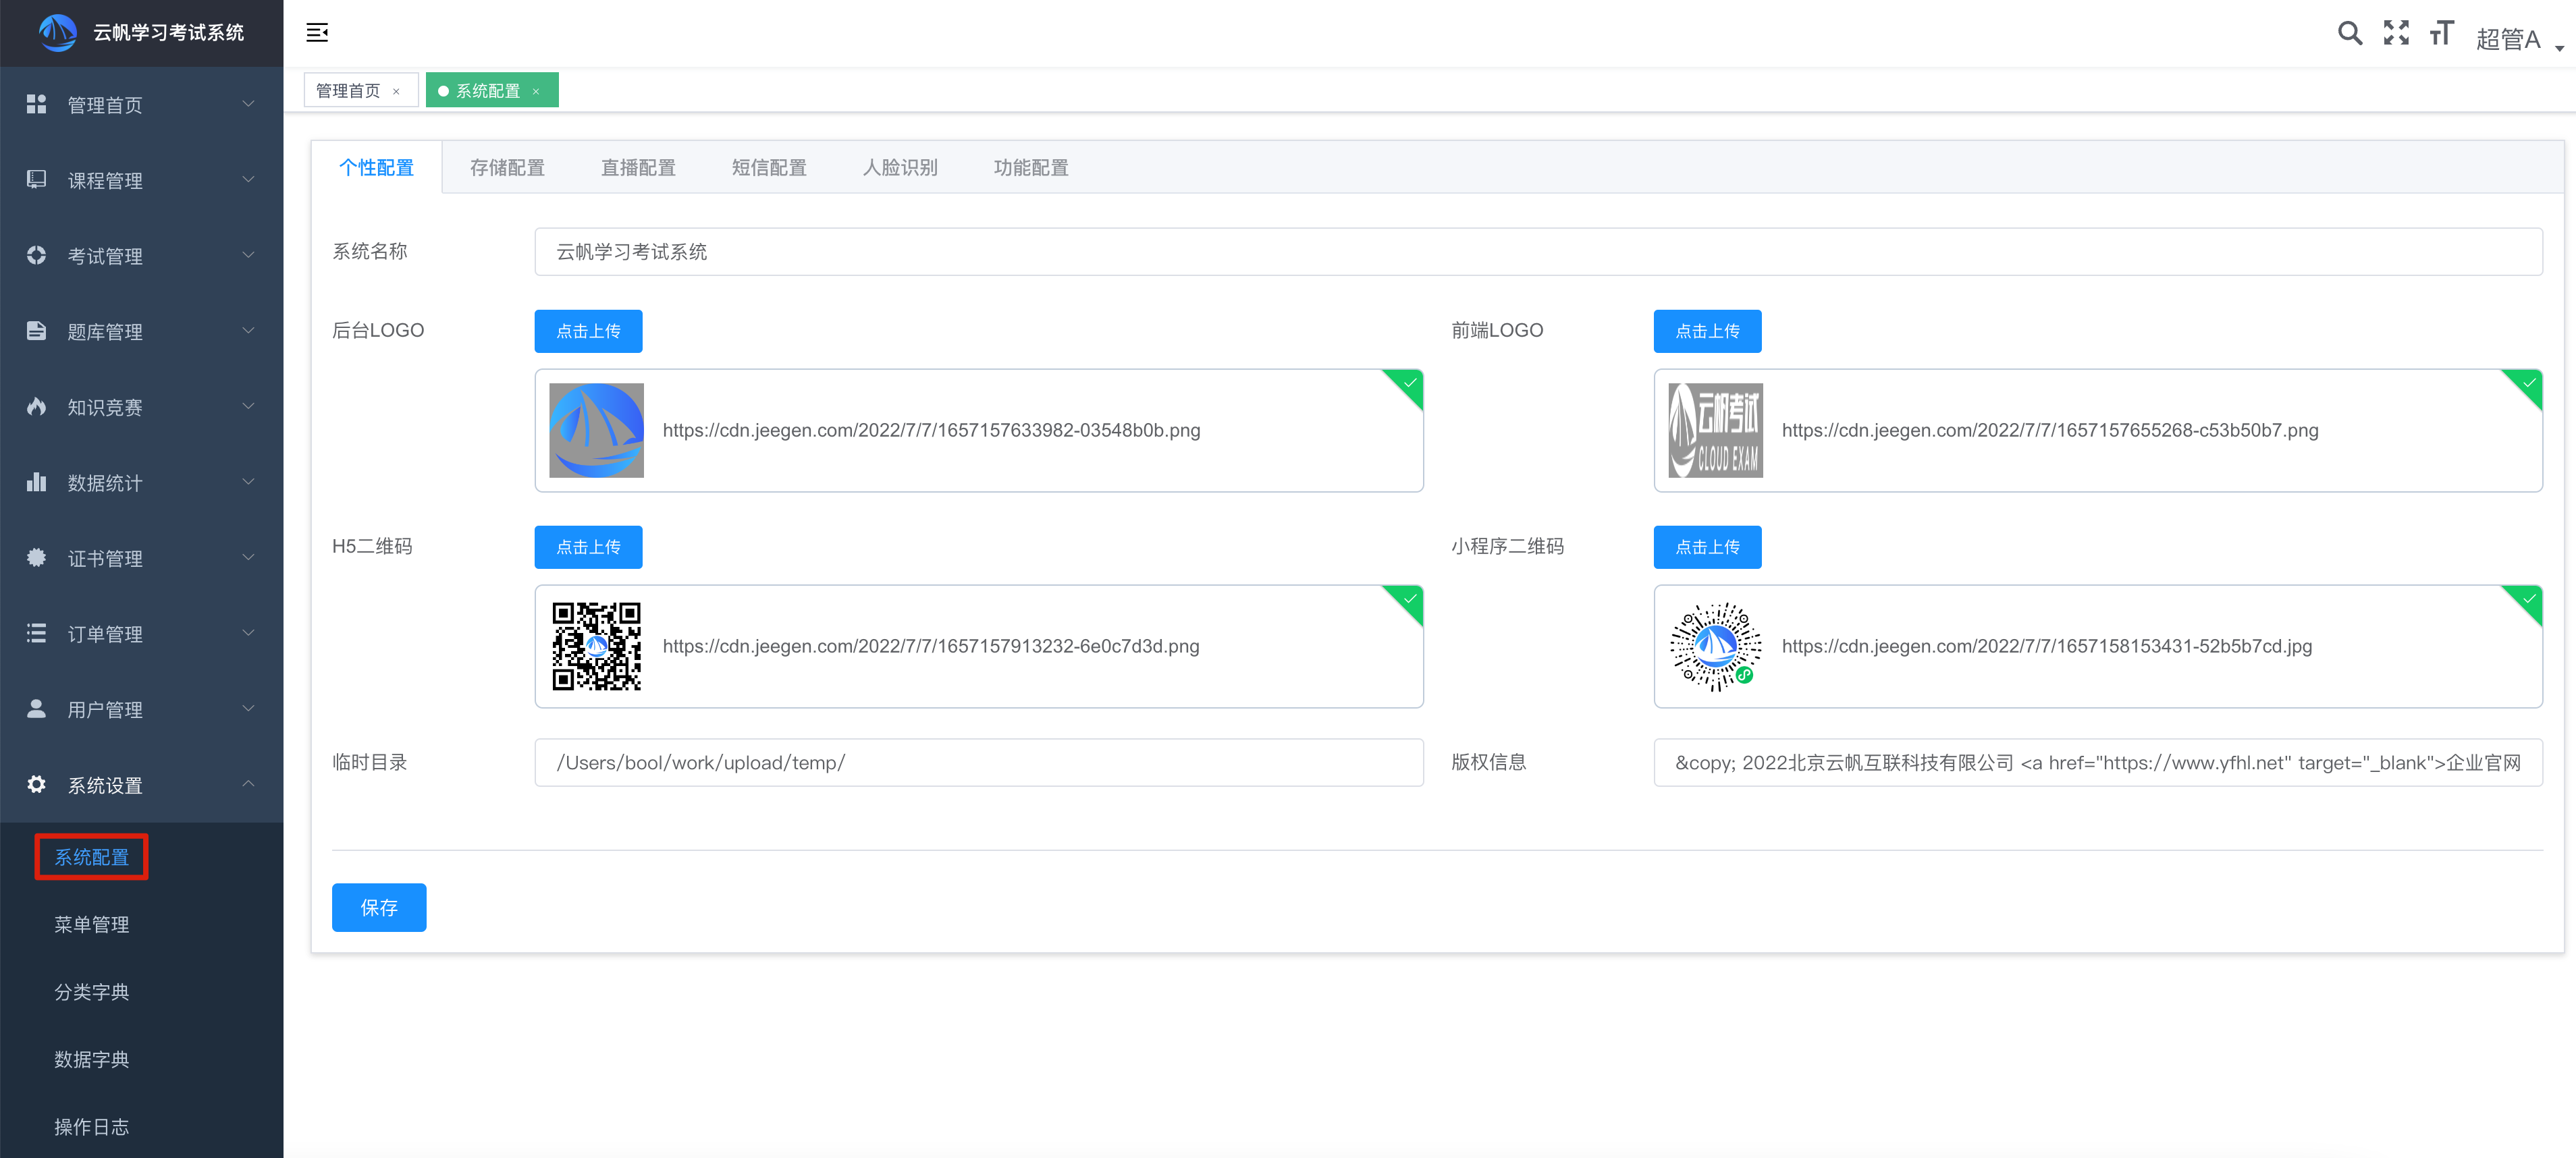Click the mini-program QR code thumbnail
This screenshot has height=1158, width=2576.
(x=1715, y=646)
